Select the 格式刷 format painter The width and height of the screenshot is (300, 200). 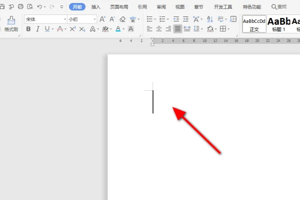(x=11, y=24)
